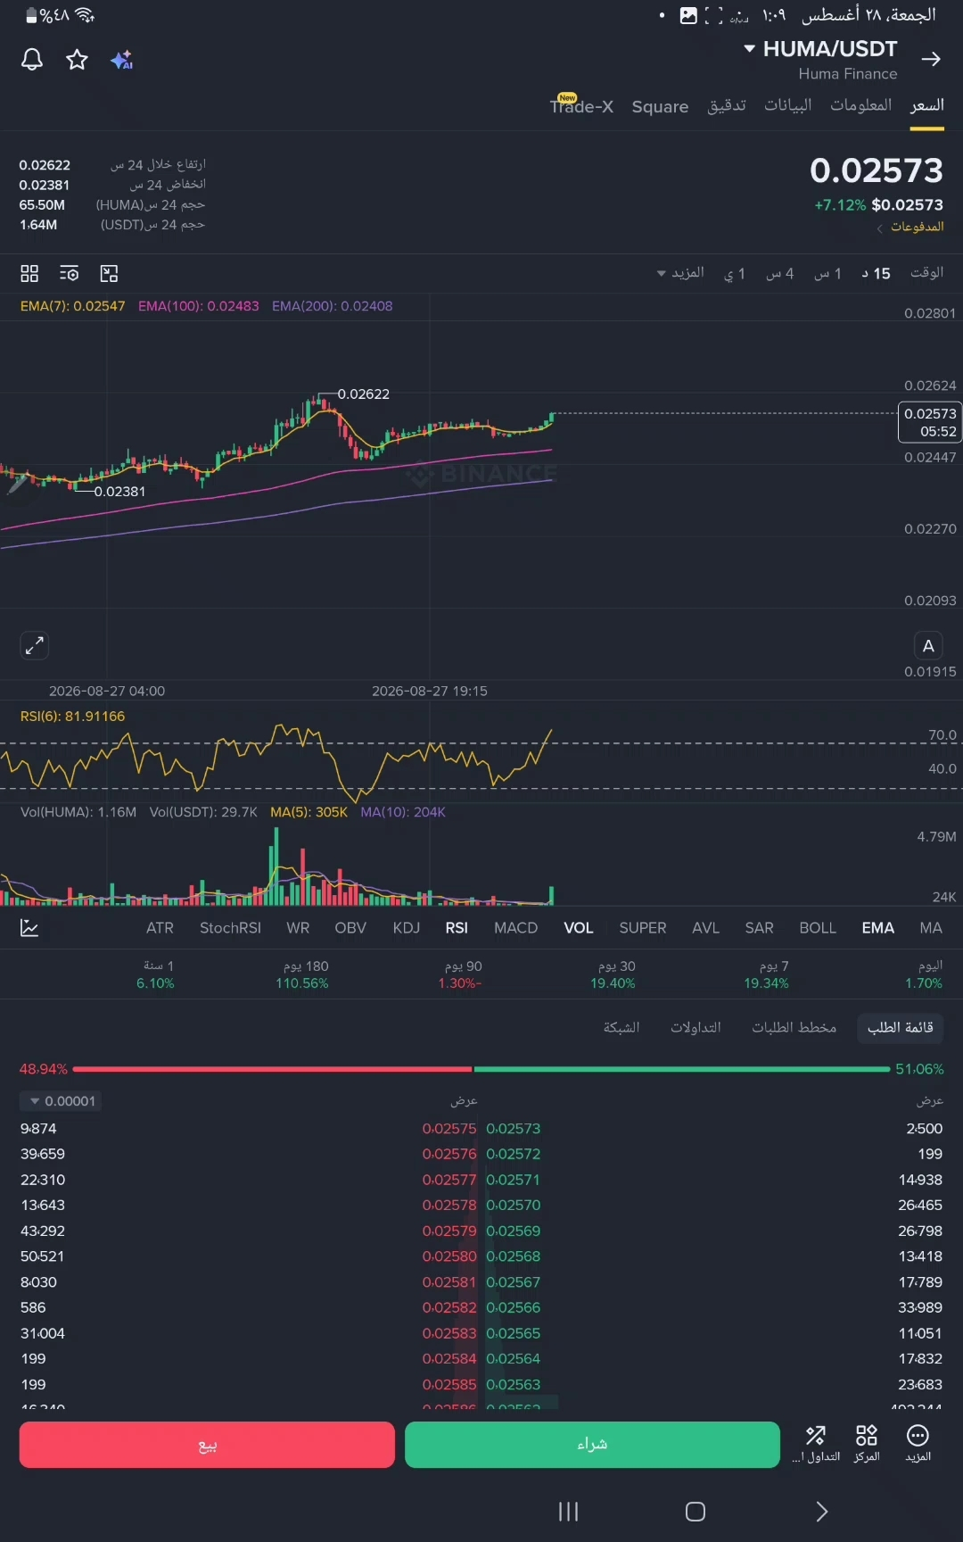
Task: Select the 1 س timeframe
Action: point(828,273)
